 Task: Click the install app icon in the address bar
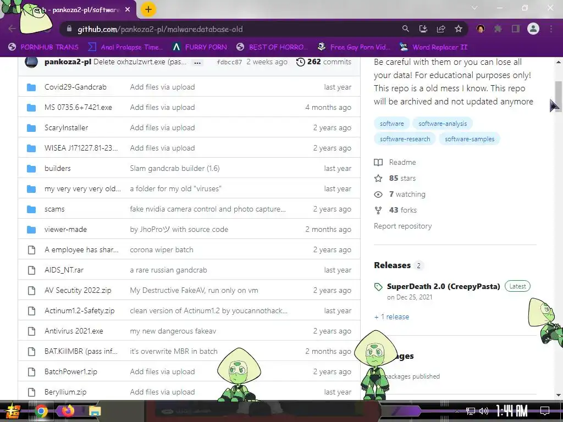[x=423, y=29]
